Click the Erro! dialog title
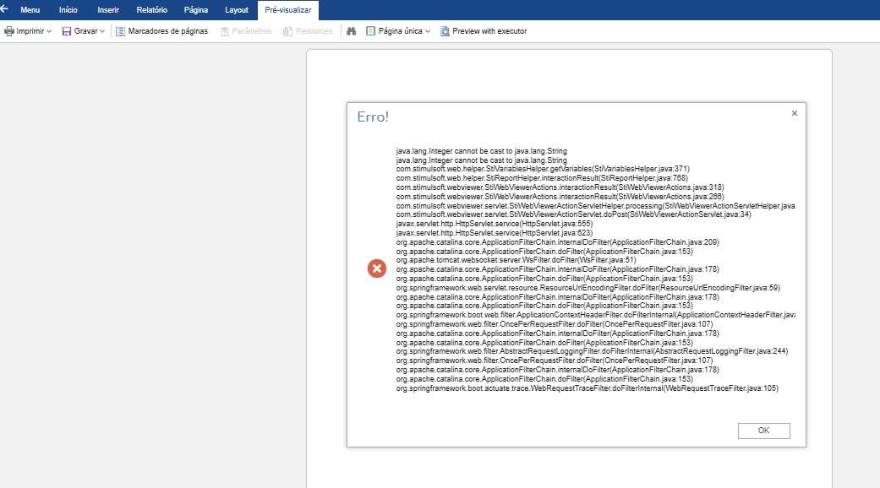Viewport: 880px width, 488px height. pos(373,117)
